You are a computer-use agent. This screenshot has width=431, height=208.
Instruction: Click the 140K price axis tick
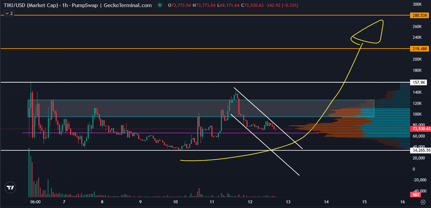click(x=417, y=92)
